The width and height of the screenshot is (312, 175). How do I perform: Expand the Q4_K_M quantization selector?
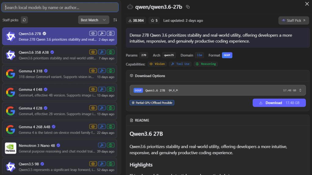pos(218,90)
